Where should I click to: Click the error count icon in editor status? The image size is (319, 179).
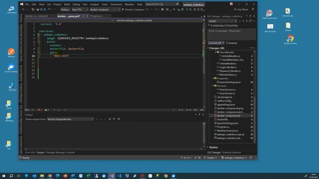click(x=39, y=110)
